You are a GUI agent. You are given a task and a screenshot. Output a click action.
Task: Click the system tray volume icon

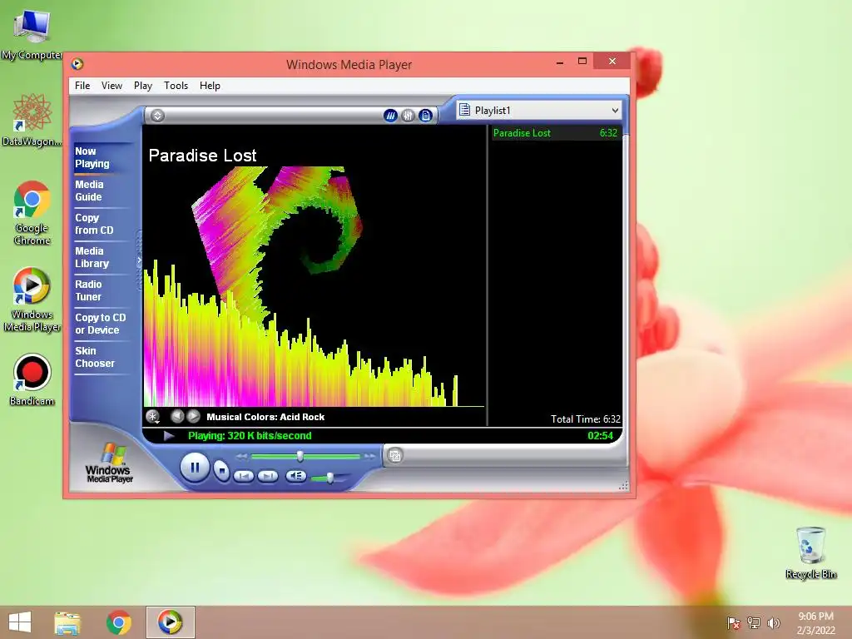(x=773, y=622)
